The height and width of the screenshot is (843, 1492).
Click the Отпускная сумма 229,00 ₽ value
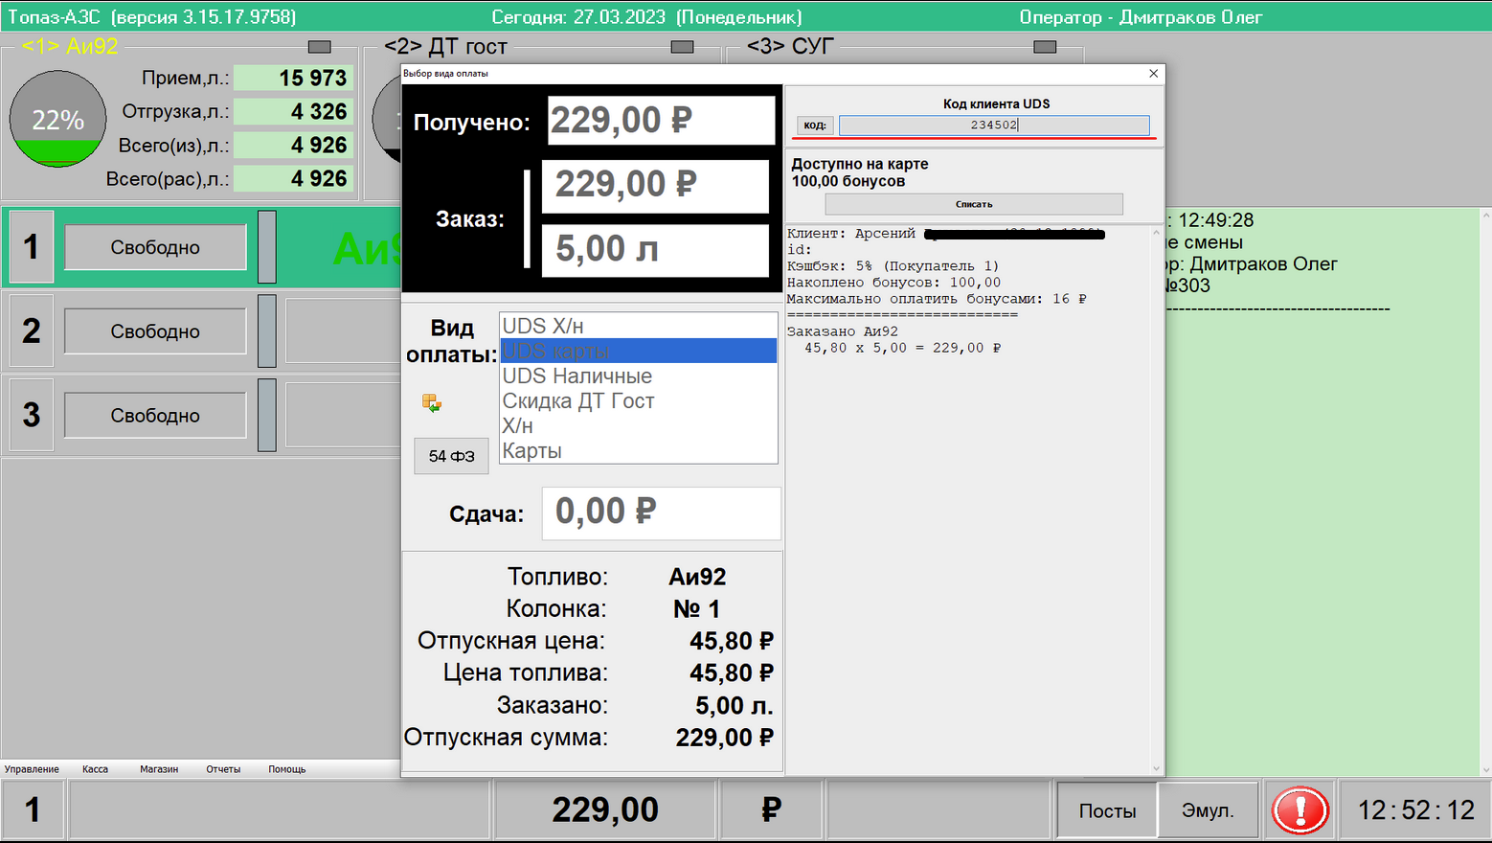tap(724, 738)
